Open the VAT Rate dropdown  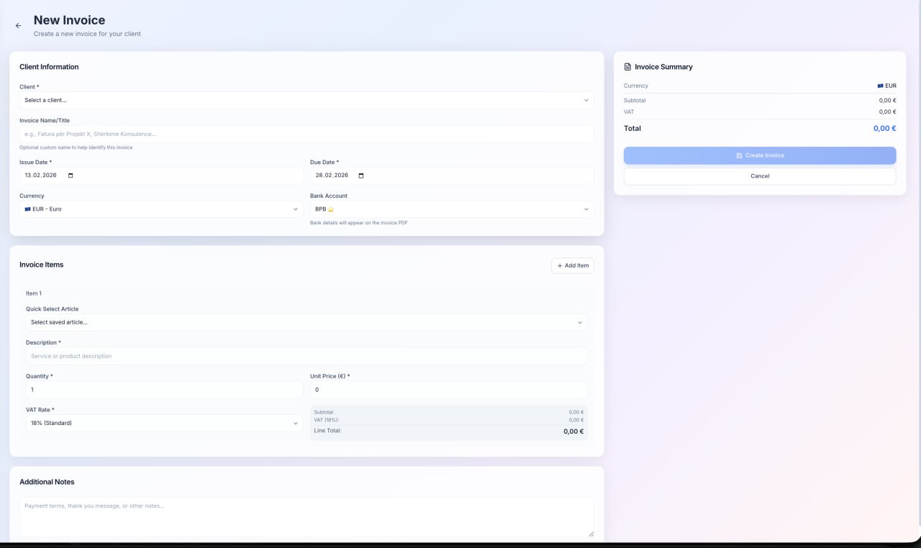coord(165,423)
